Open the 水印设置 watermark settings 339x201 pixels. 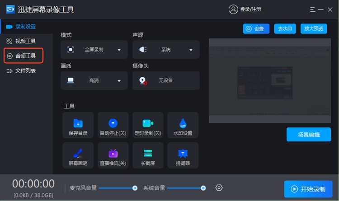[x=183, y=125]
